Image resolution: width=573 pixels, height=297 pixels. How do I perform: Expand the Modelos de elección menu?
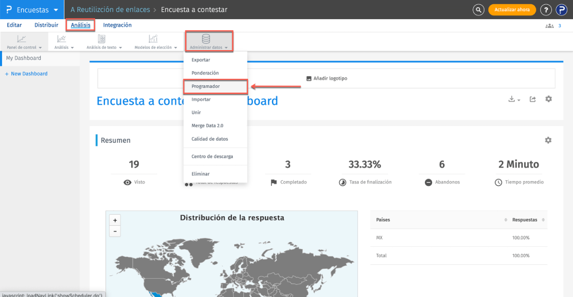156,42
